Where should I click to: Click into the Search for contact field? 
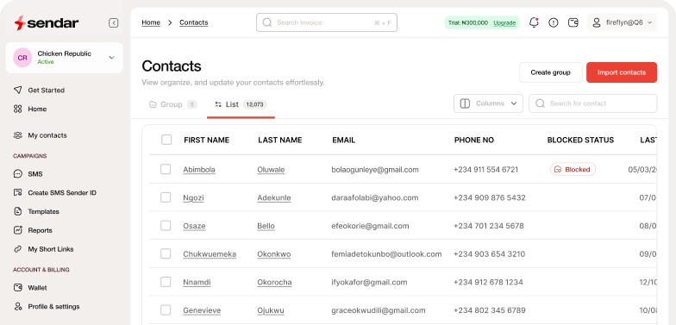[593, 103]
